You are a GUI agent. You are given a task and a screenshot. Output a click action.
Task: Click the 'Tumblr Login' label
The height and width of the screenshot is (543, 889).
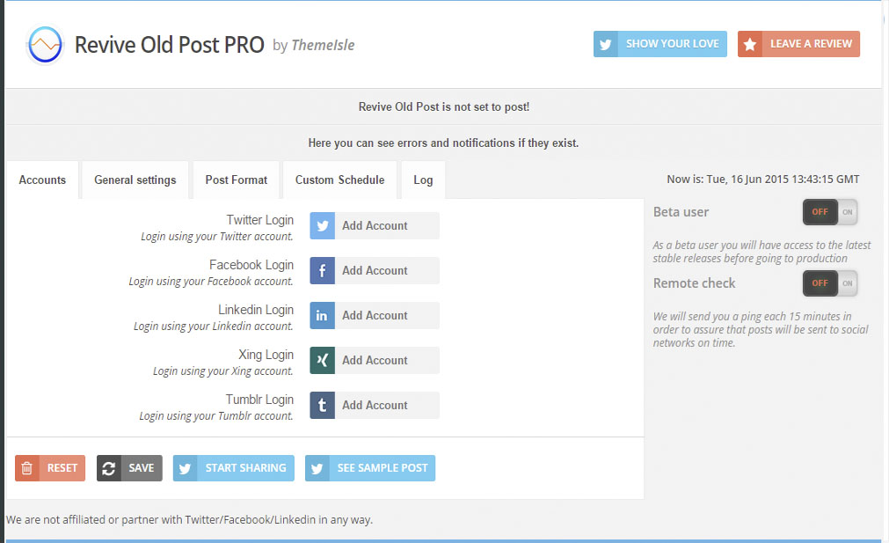click(x=259, y=400)
